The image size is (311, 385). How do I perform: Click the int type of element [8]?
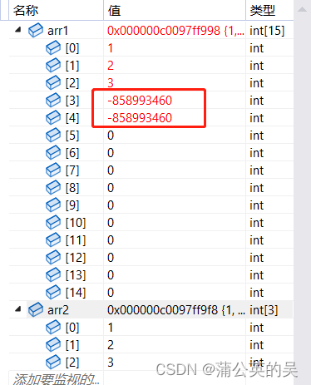point(256,188)
